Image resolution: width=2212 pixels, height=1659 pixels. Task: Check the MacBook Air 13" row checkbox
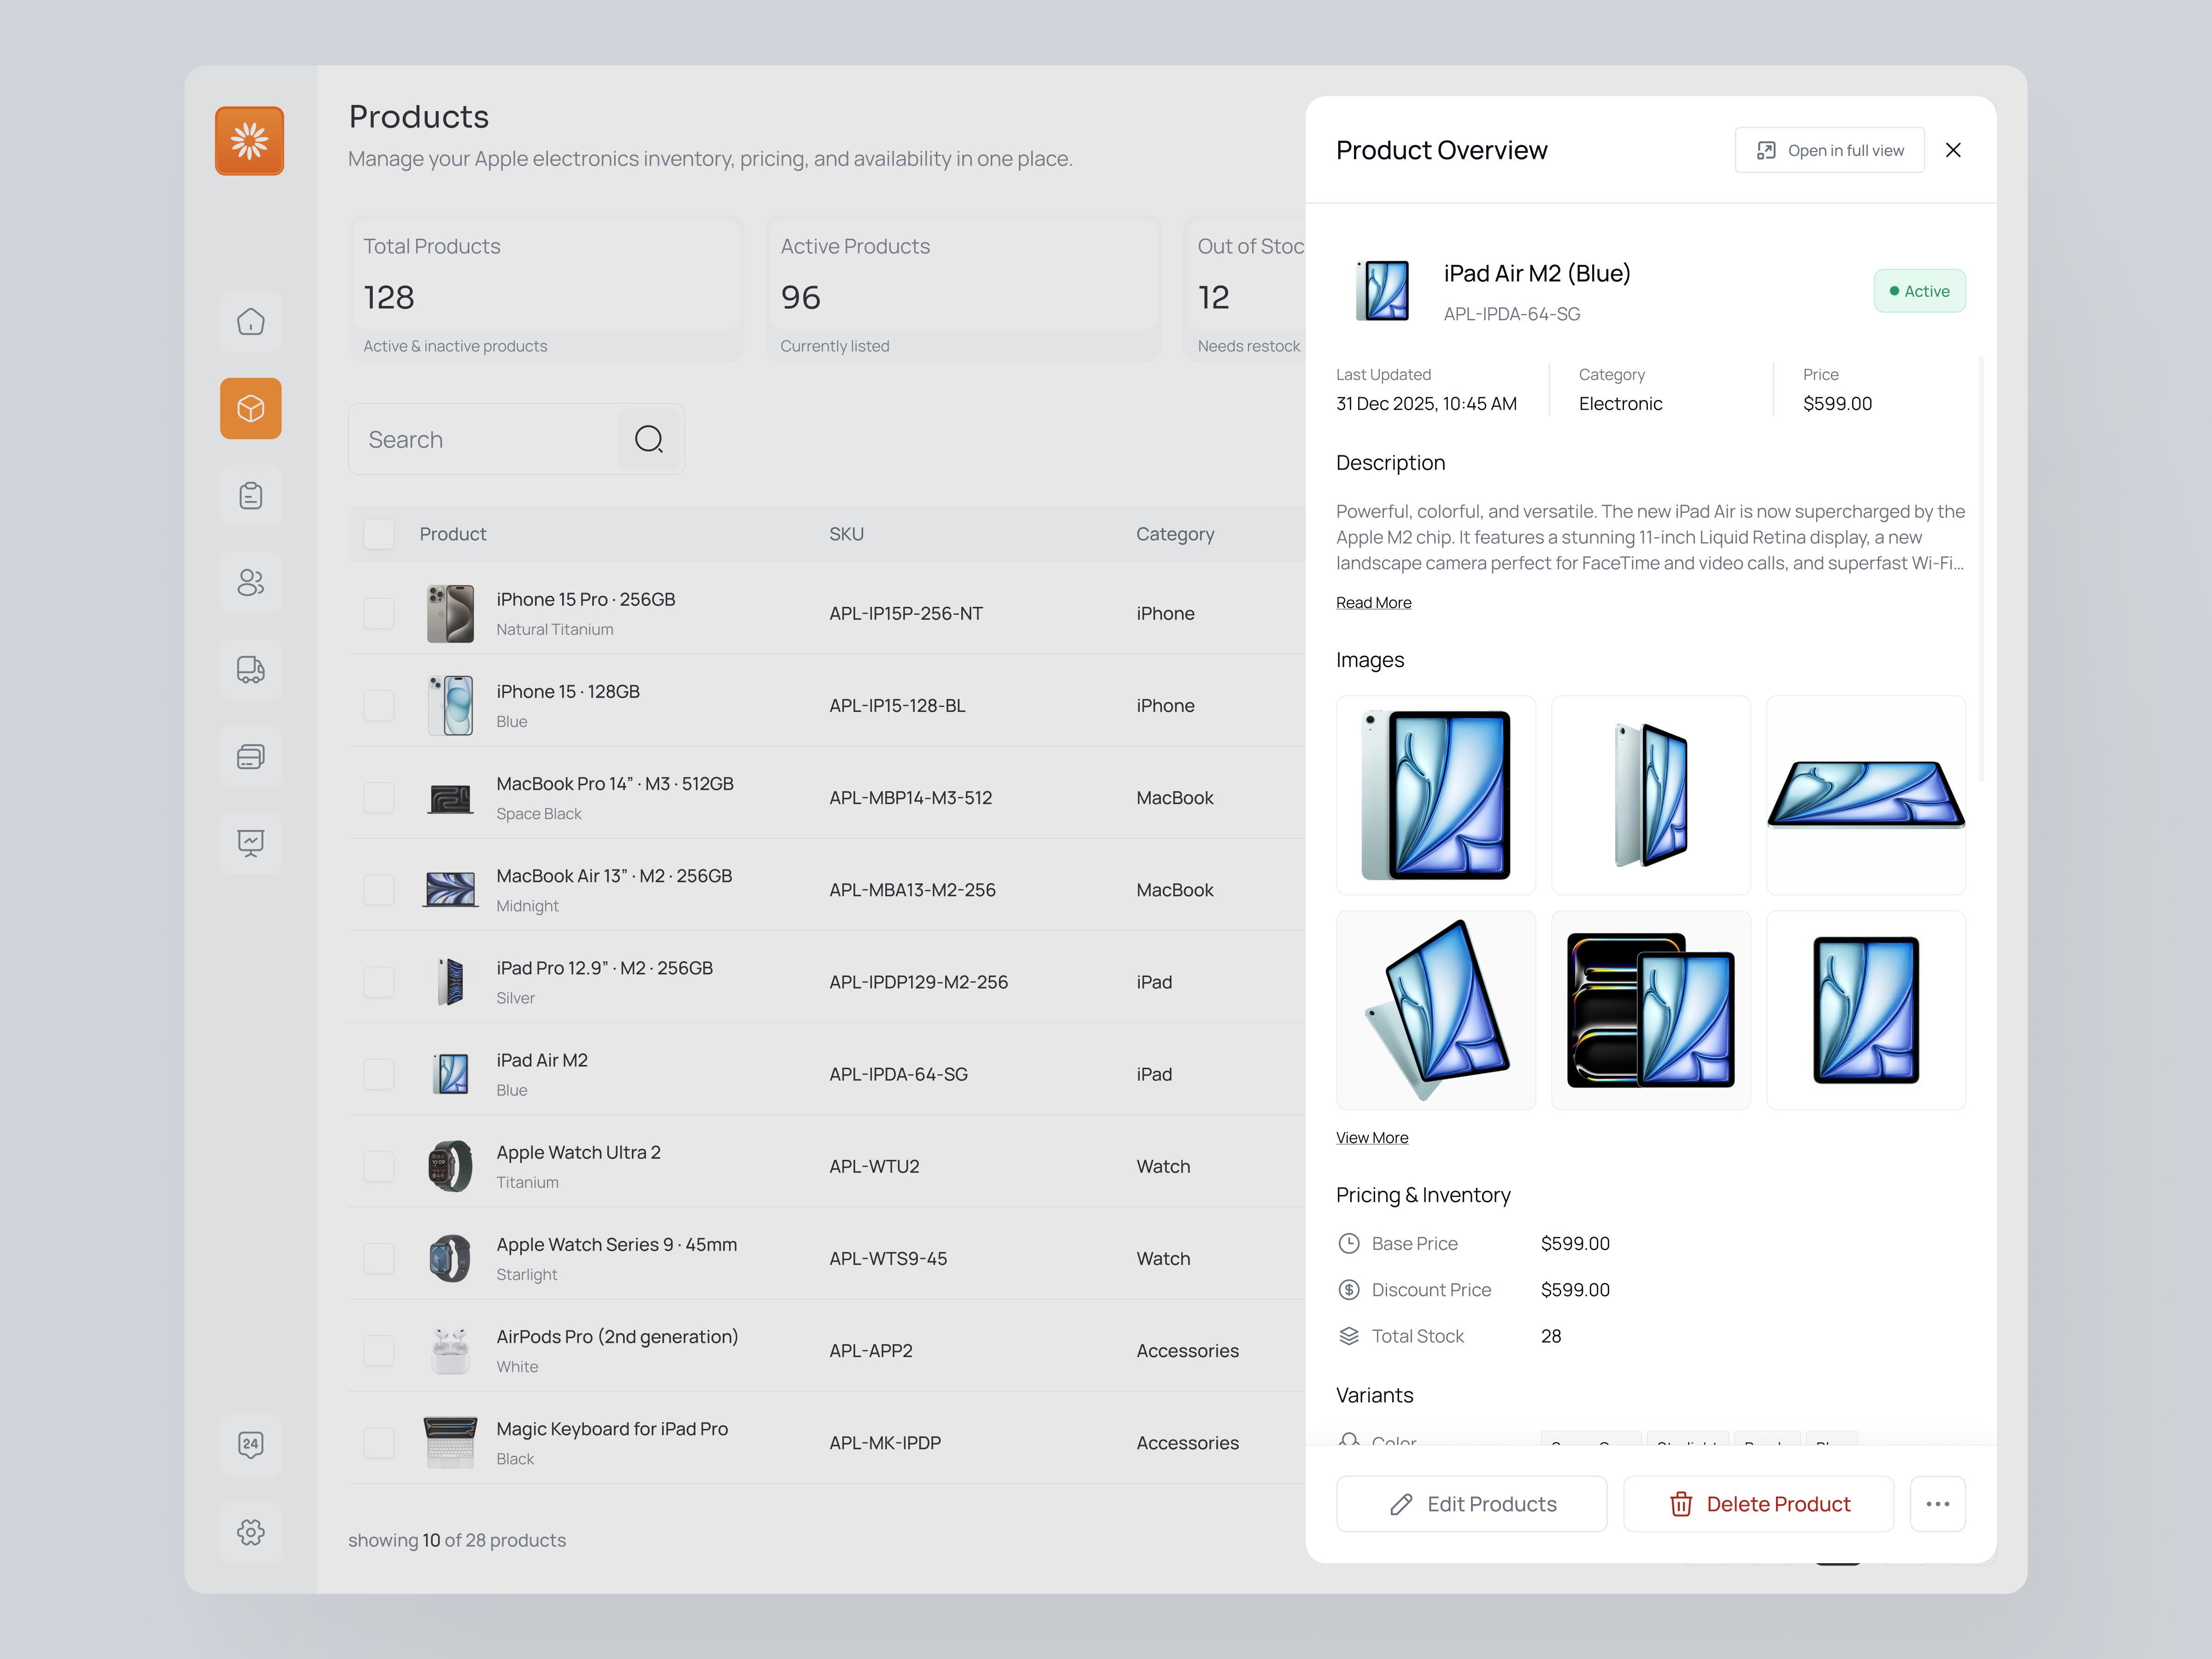coord(379,890)
